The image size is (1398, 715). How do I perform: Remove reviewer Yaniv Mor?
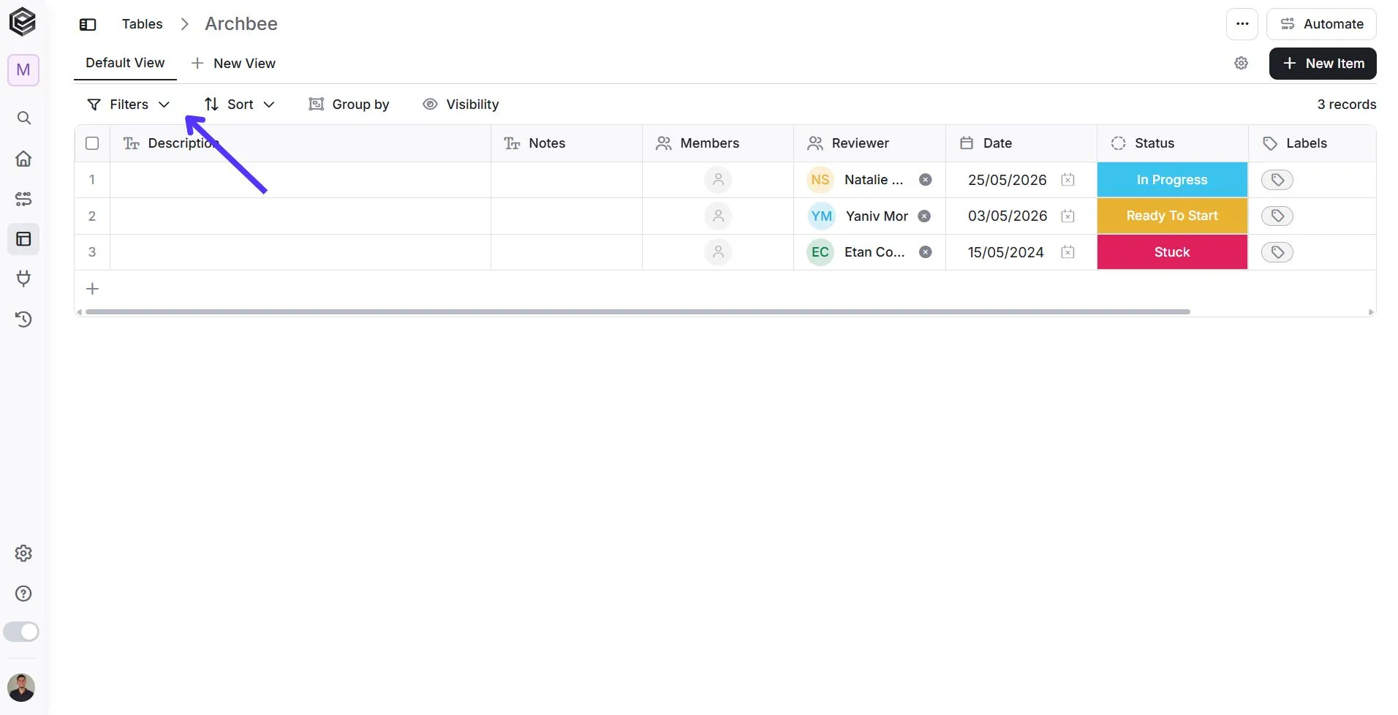924,216
